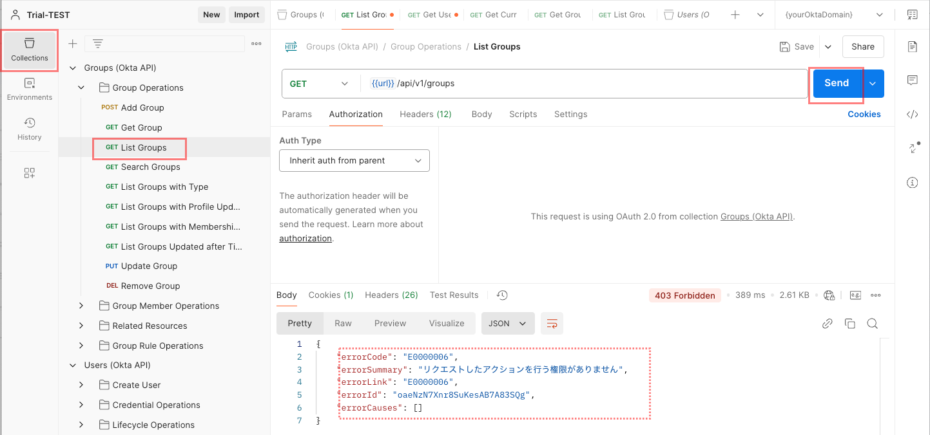Open the Environments sidebar panel
The width and height of the screenshot is (930, 435).
click(30, 89)
